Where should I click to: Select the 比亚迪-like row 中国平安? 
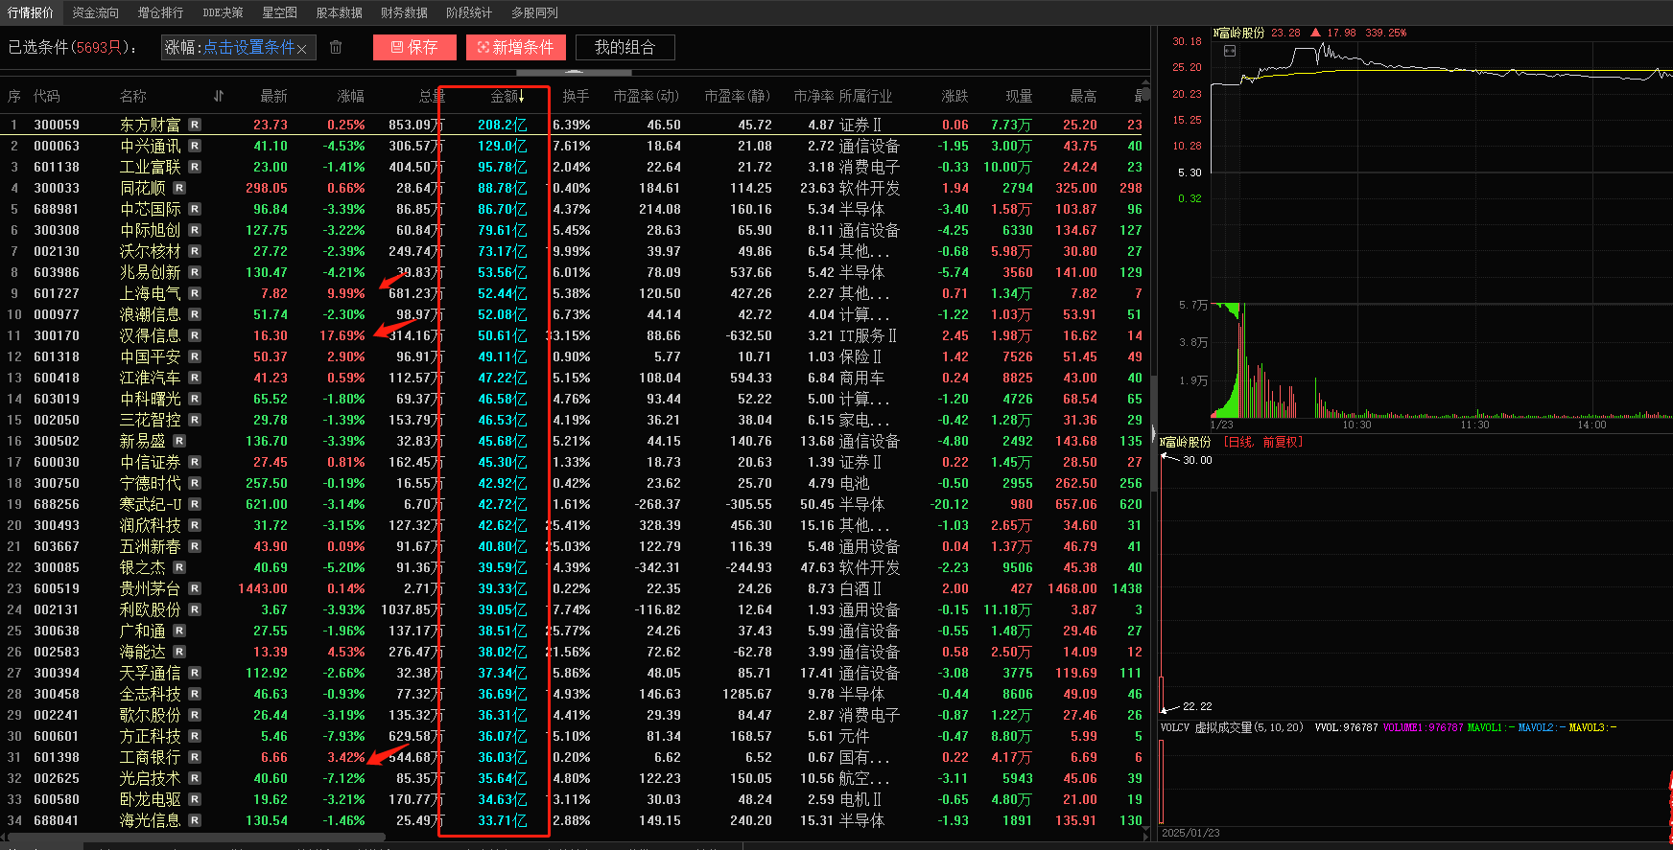(150, 356)
